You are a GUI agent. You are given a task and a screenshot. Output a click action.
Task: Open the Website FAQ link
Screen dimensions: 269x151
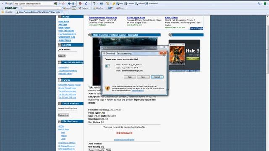point(63,68)
